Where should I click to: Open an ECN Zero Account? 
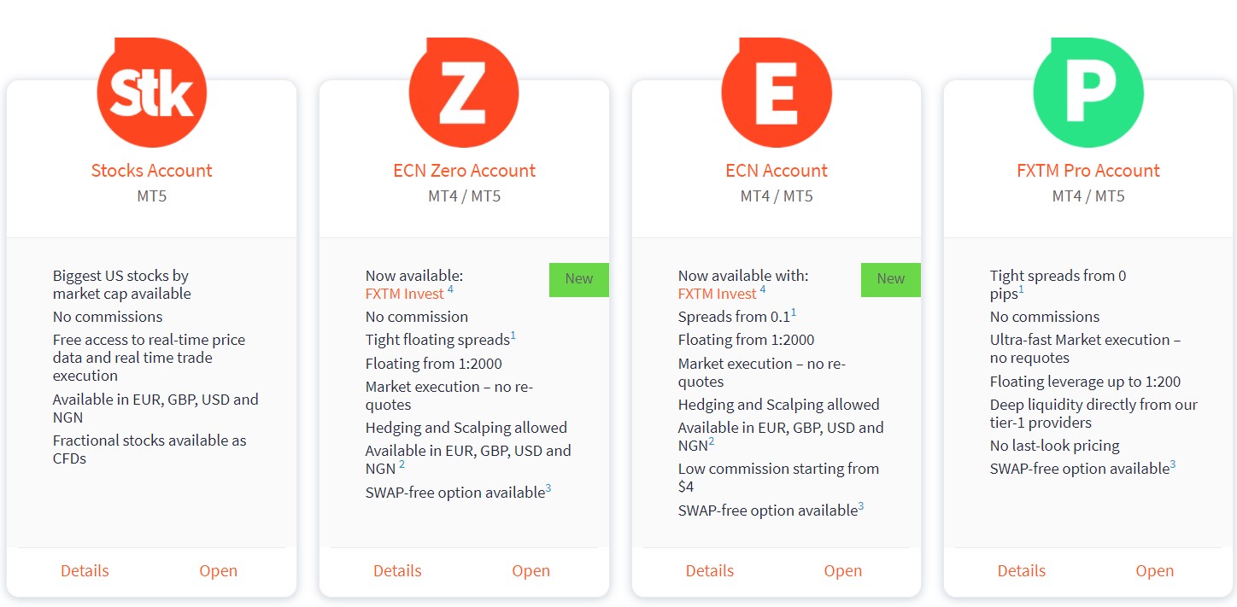pos(531,571)
